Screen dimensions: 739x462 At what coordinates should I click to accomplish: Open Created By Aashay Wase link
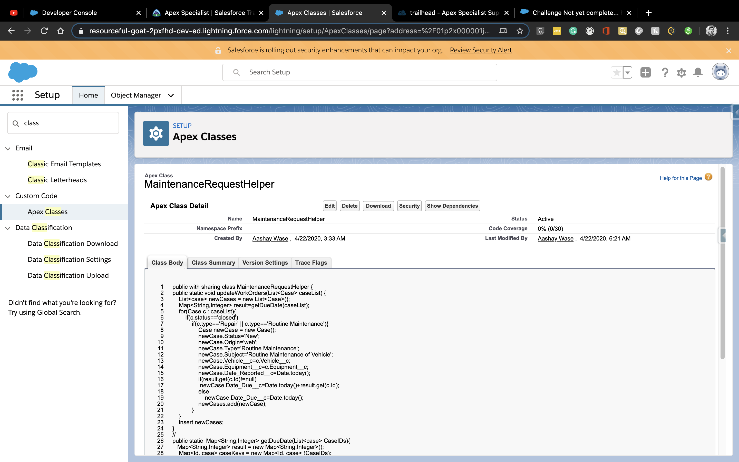click(x=270, y=239)
